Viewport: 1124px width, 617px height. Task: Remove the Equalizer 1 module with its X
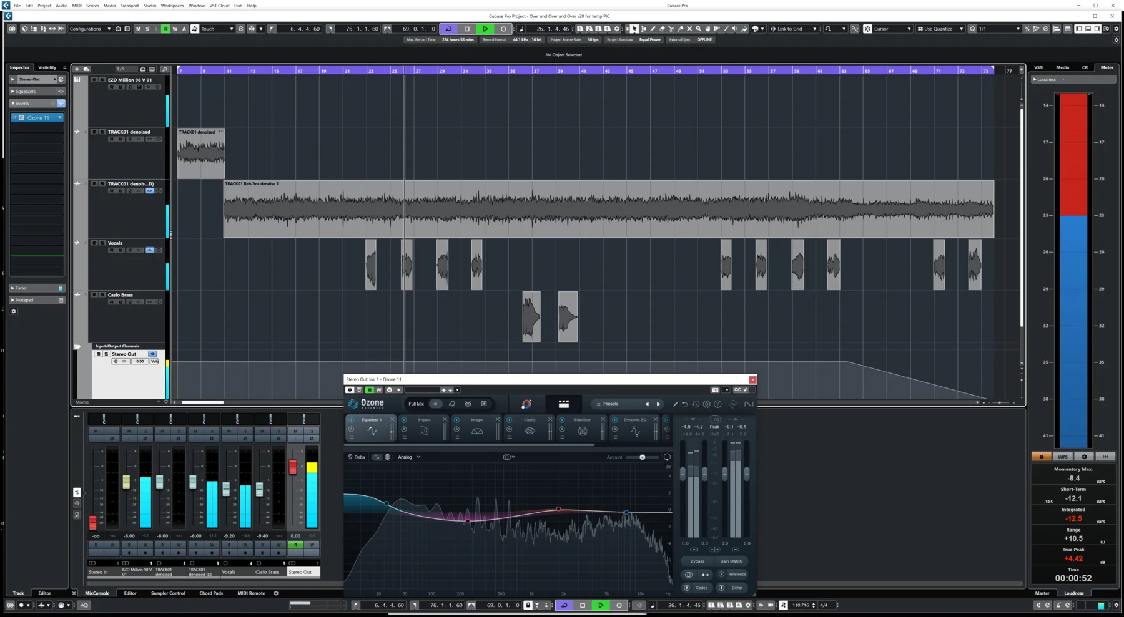[392, 419]
